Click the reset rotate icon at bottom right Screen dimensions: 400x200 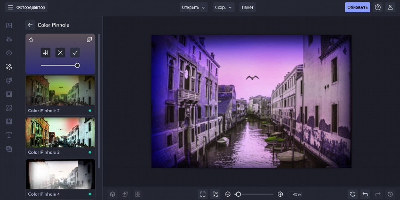coord(353,194)
